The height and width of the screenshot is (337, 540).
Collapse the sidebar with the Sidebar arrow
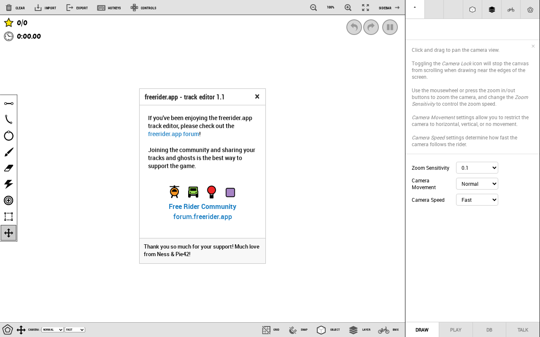pyautogui.click(x=389, y=8)
